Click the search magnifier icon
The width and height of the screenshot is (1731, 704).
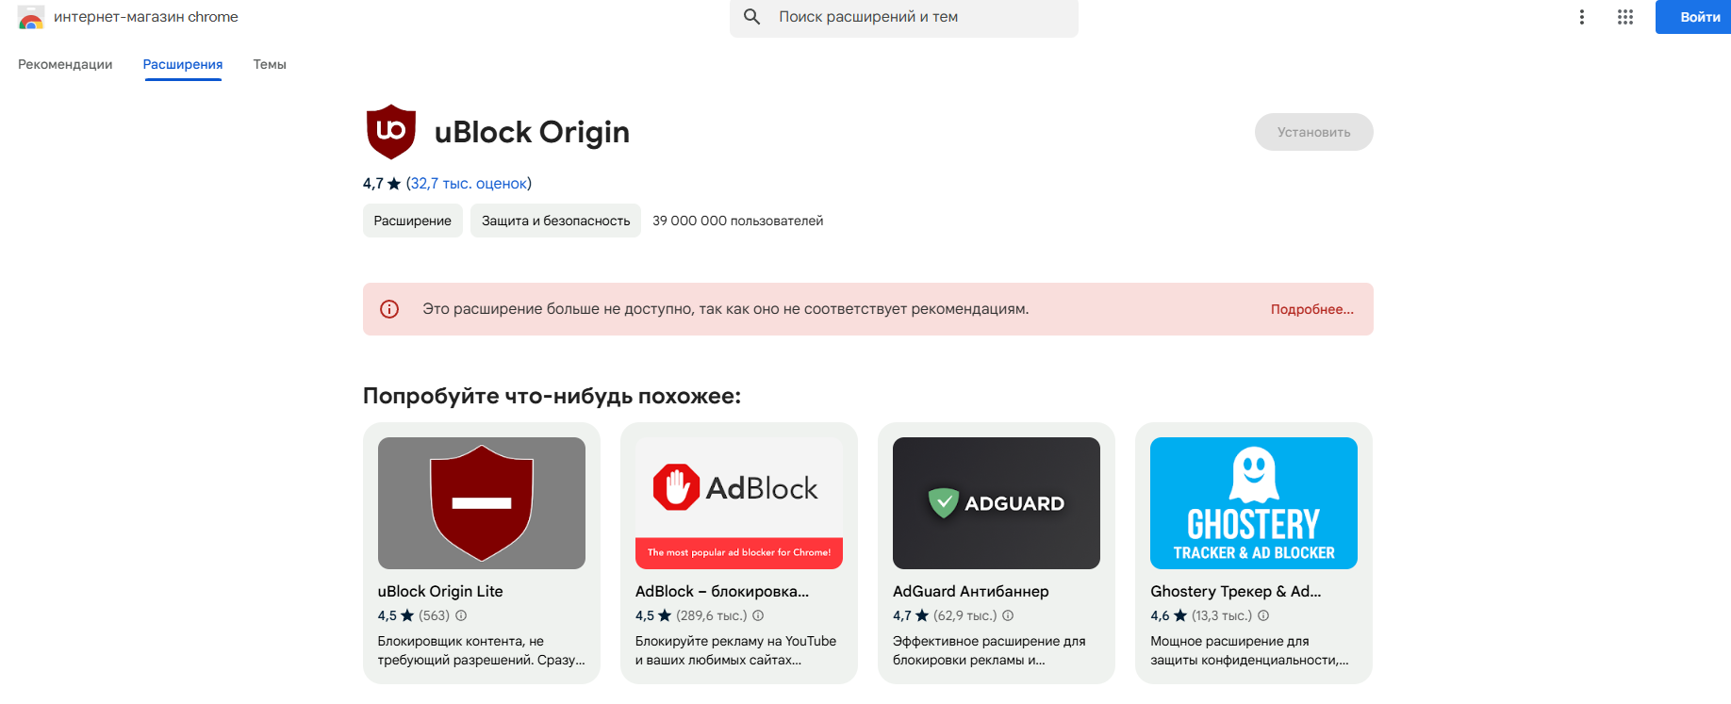click(751, 17)
